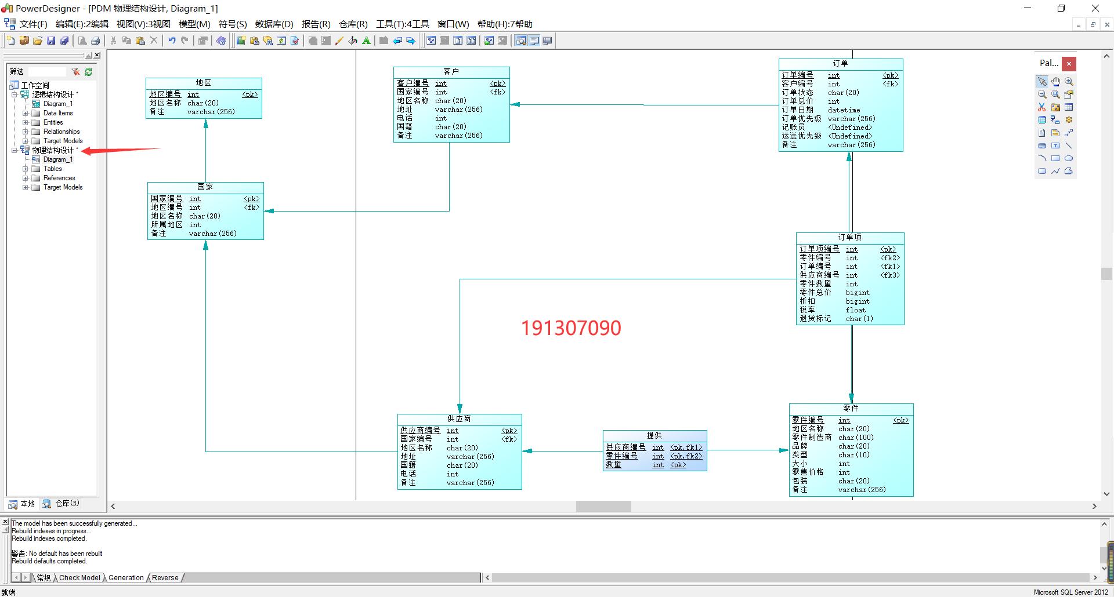Switch to the 仓库(R) browser tab

(x=62, y=504)
